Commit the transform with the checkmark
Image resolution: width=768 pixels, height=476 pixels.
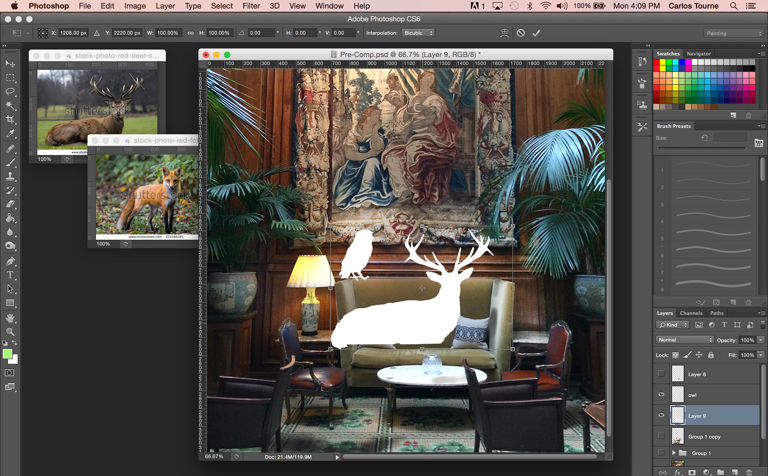[x=536, y=33]
